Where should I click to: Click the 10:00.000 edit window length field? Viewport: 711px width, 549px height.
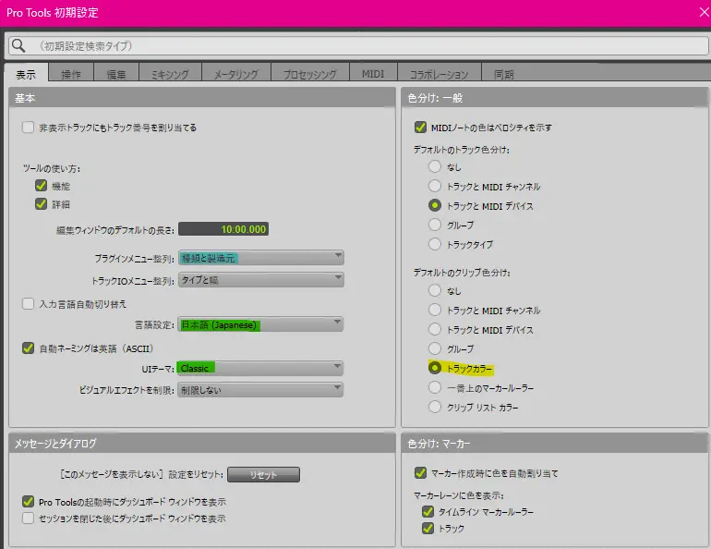(223, 229)
